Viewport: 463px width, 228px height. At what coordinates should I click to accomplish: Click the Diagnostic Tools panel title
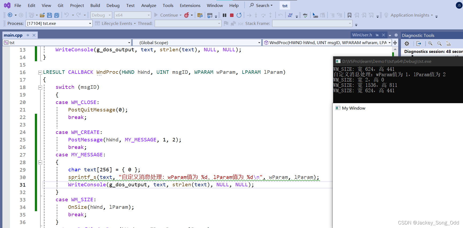click(418, 35)
